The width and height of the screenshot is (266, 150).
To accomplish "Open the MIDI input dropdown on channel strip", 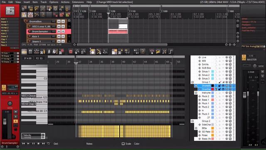I will (10, 93).
